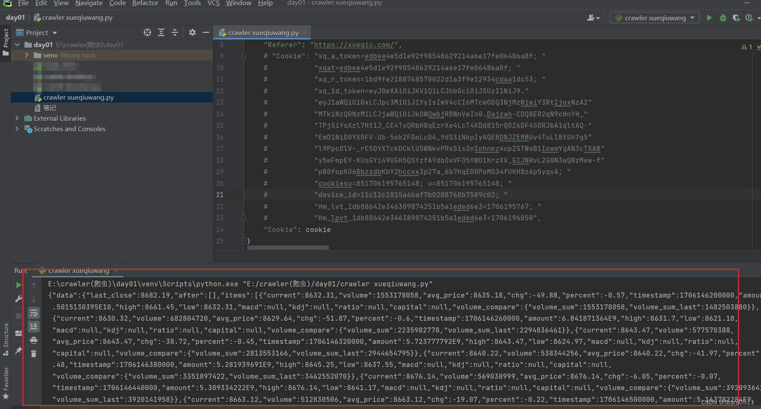This screenshot has height=409, width=761.
Task: Click the Down stack trace arrow
Action: click(x=34, y=299)
